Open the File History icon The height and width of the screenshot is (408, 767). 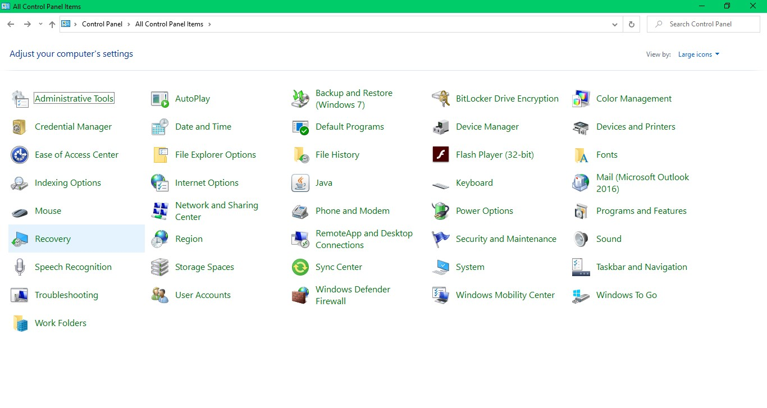point(300,155)
